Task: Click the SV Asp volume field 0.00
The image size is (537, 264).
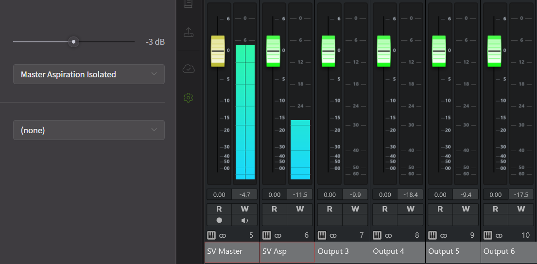Action: [274, 194]
